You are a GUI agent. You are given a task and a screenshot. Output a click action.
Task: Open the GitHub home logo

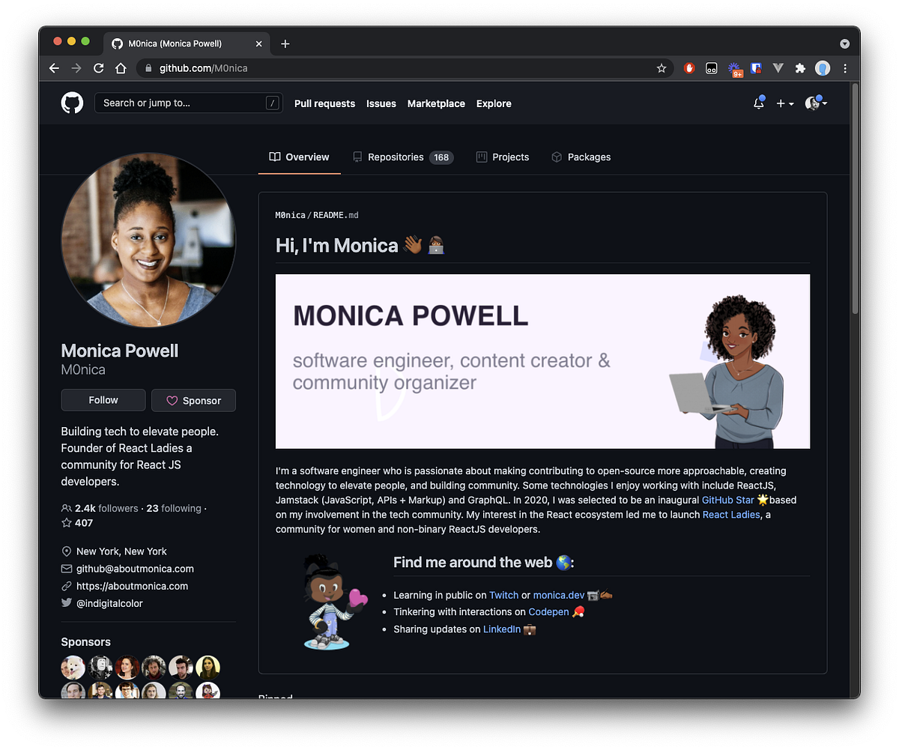pos(72,103)
